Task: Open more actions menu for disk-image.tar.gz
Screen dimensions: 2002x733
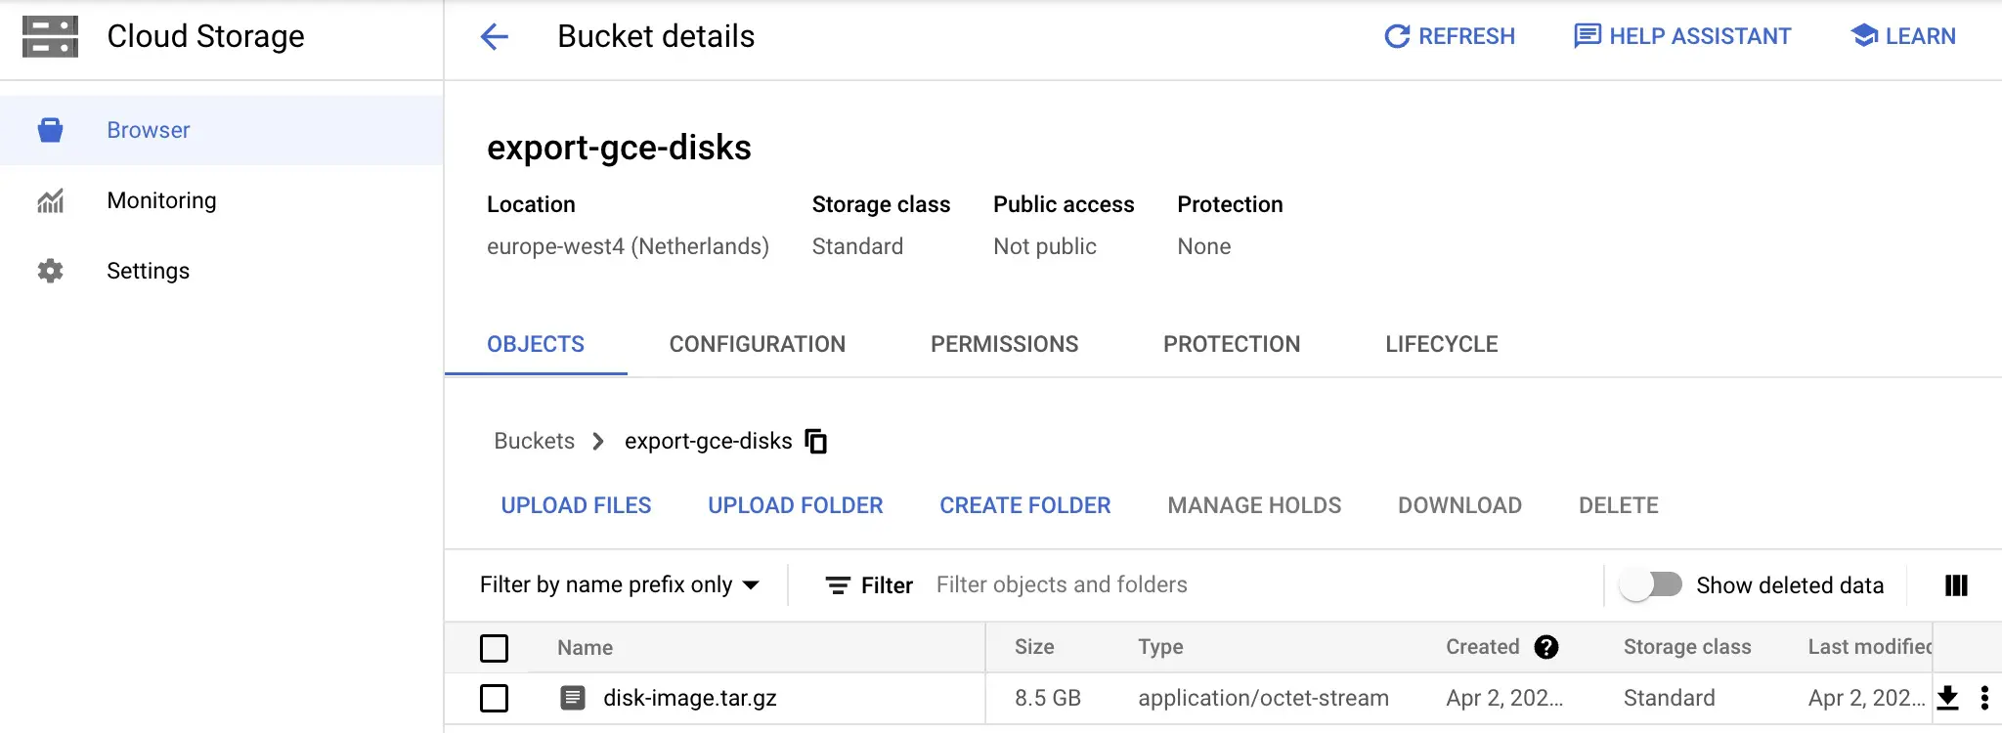Action: coord(1984,698)
